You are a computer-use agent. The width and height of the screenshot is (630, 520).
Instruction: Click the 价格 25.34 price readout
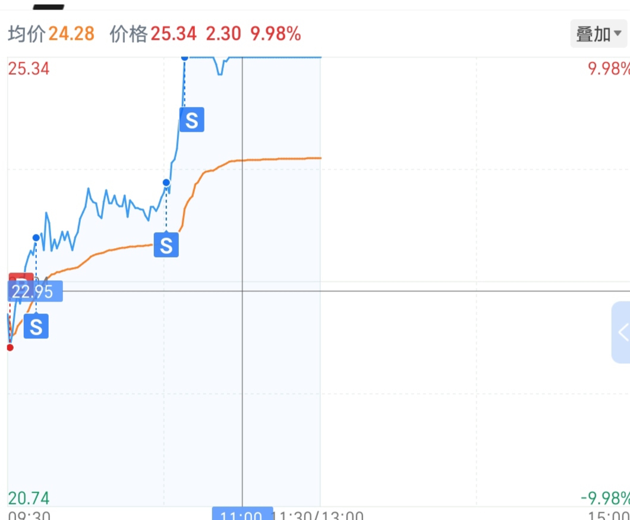pyautogui.click(x=153, y=34)
